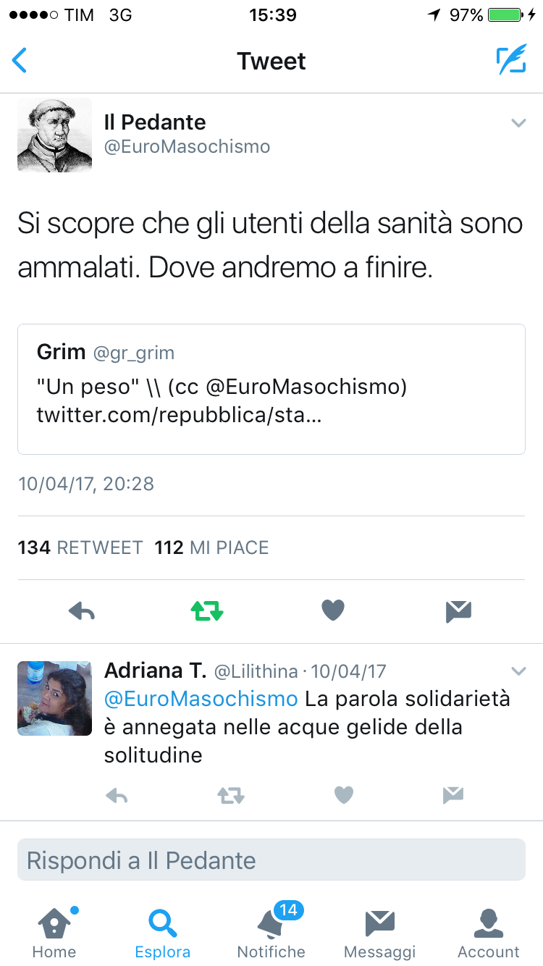
Task: Reply to Il Pedante's main tweet
Action: click(82, 612)
